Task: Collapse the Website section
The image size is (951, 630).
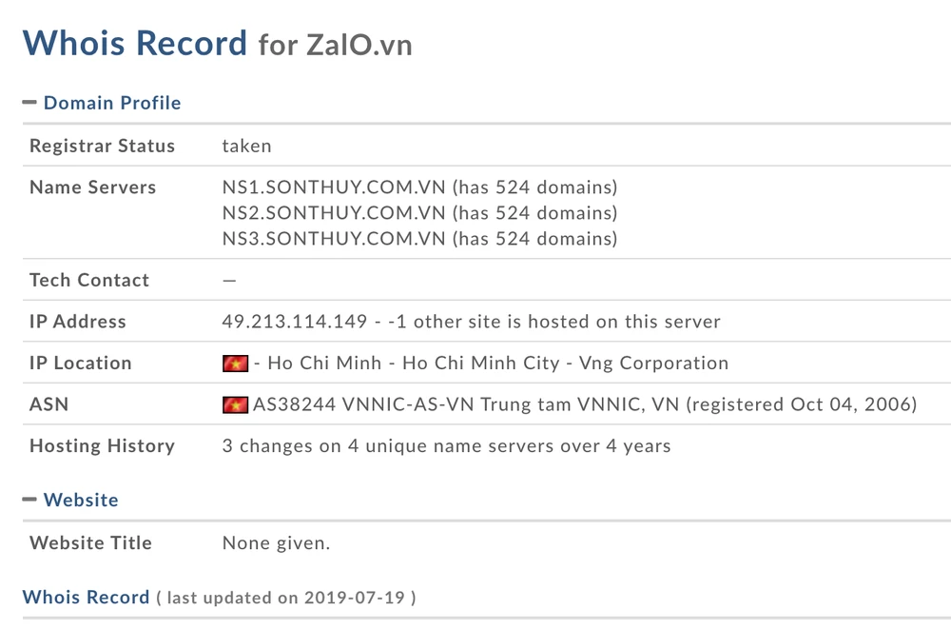Action: 29,500
